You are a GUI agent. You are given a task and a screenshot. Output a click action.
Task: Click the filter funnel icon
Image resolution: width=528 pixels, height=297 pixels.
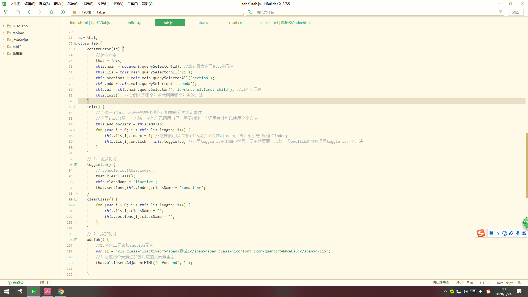501,12
